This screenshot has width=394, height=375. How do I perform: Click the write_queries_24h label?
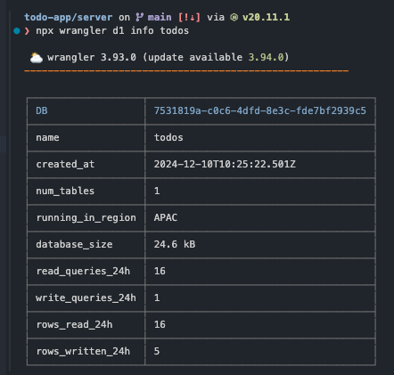click(86, 298)
